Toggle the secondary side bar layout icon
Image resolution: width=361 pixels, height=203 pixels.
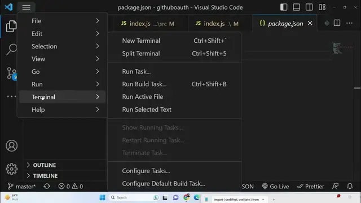[x=309, y=7]
